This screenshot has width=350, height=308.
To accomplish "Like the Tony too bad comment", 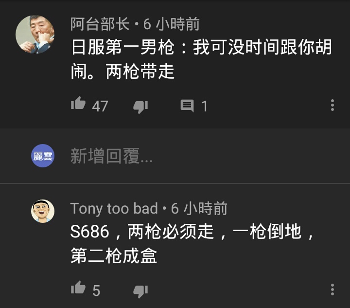I will point(78,288).
